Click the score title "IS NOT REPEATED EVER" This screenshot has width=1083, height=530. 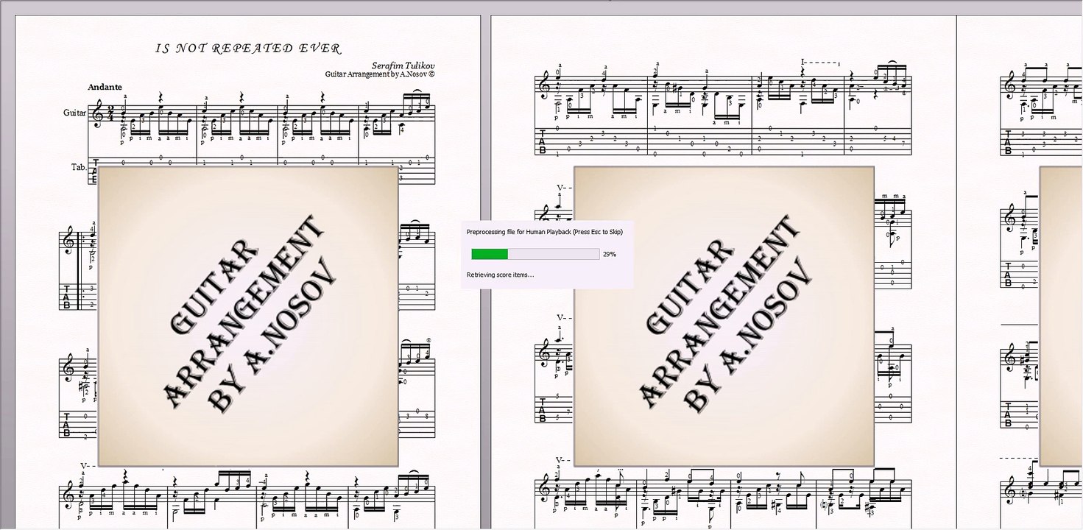(x=248, y=49)
